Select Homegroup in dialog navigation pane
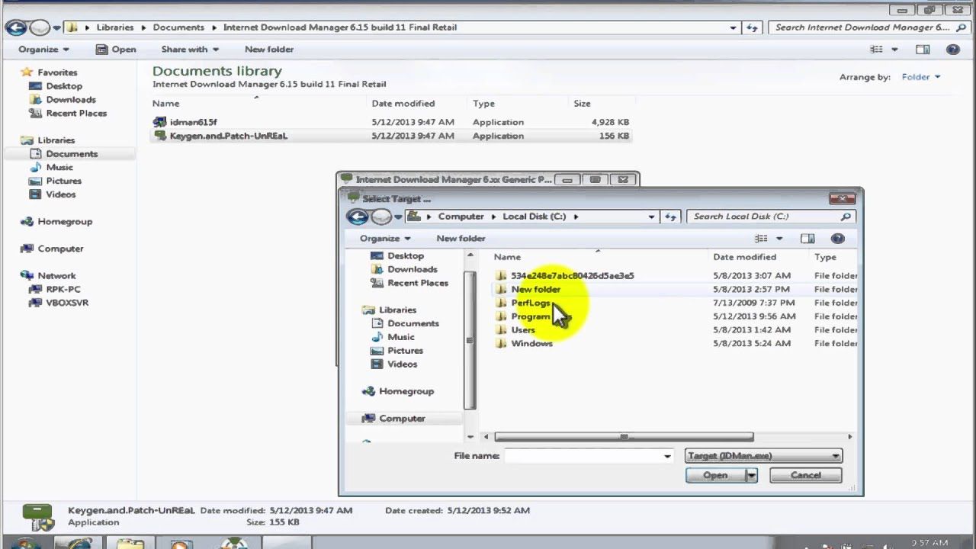The image size is (976, 549). (406, 391)
